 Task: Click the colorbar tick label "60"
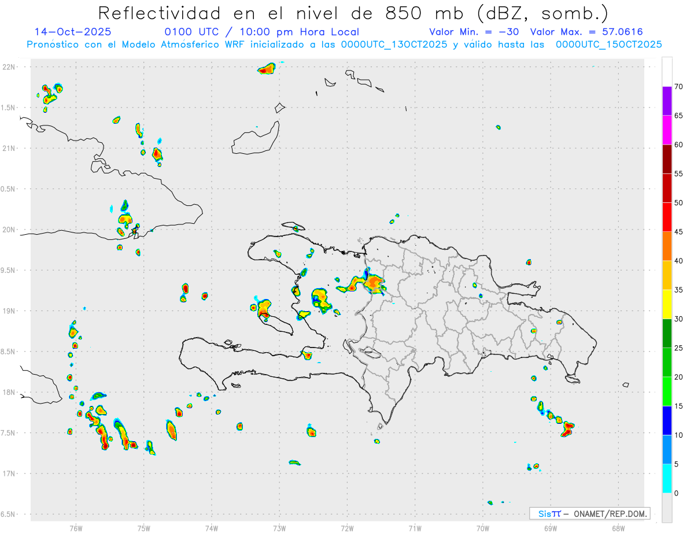pos(679,145)
